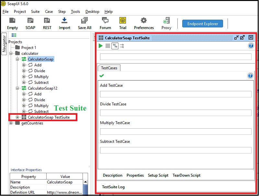Open the Case menu
This screenshot has height=196, width=259.
click(x=49, y=12)
